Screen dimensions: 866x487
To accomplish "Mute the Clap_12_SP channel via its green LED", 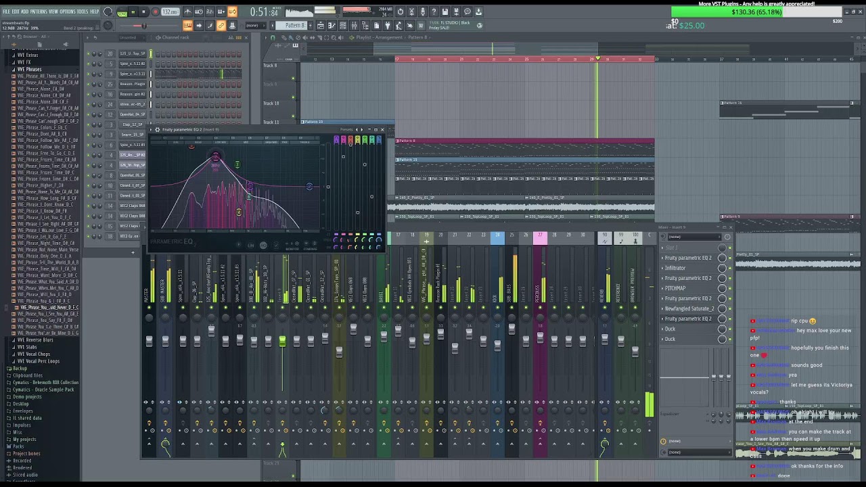I will point(88,124).
